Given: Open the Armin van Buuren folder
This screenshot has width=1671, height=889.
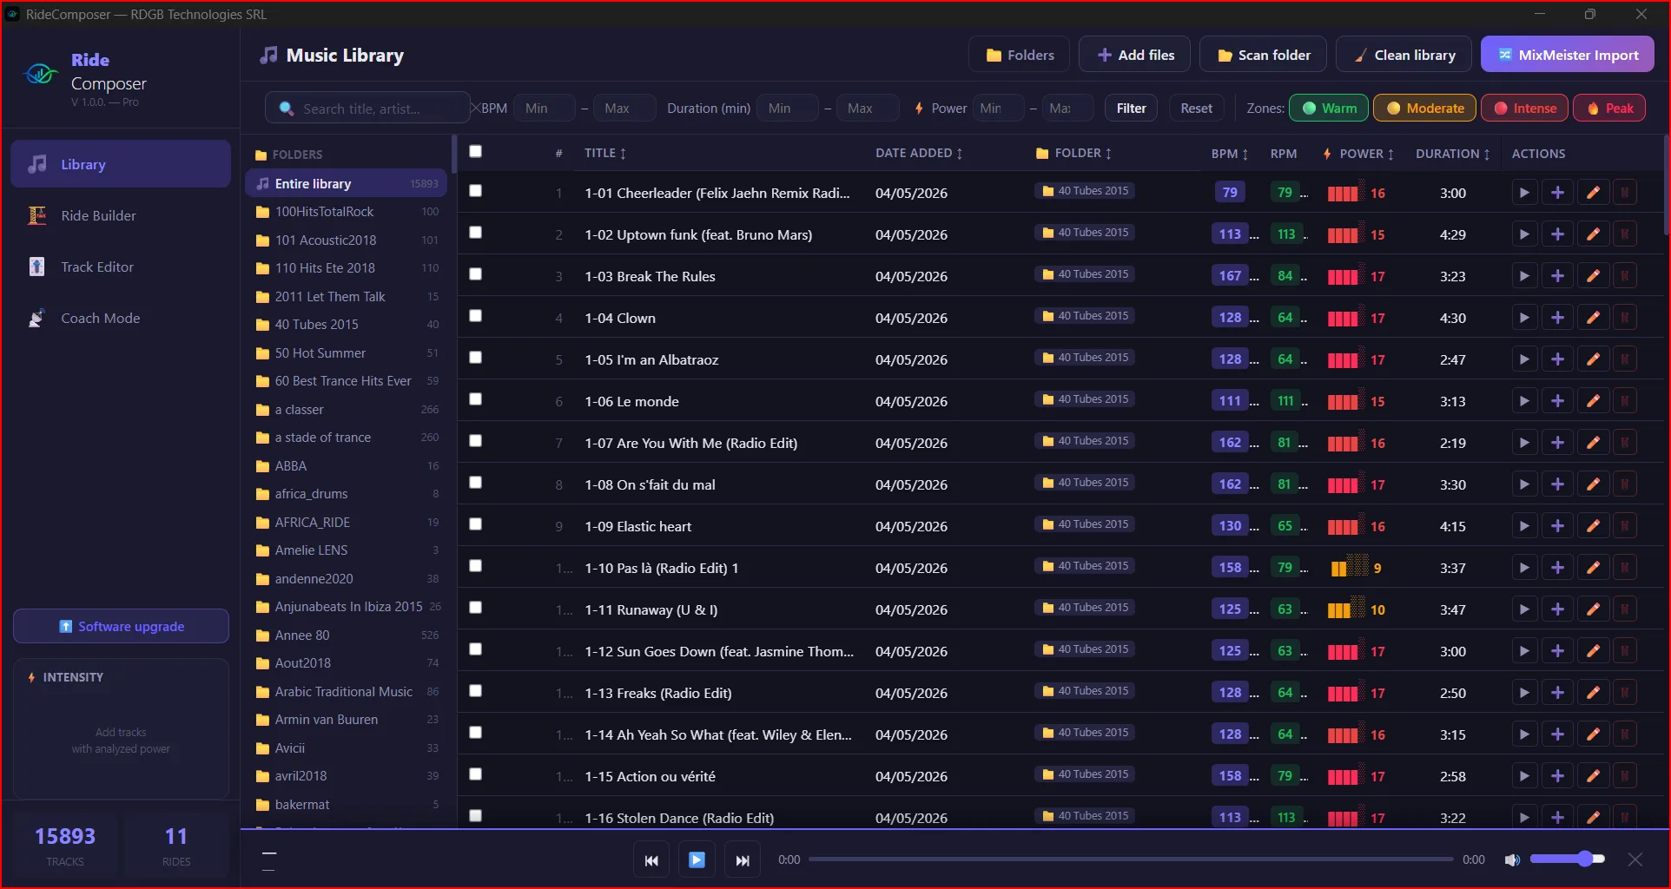Looking at the screenshot, I should (x=347, y=719).
